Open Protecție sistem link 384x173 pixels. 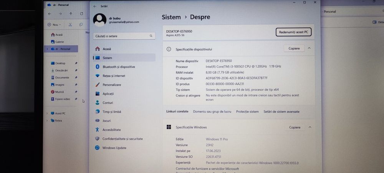pos(247,111)
